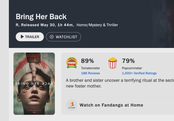Screen dimensions: 174x121
Task: Click the Tomatometer label
Action: (90, 68)
